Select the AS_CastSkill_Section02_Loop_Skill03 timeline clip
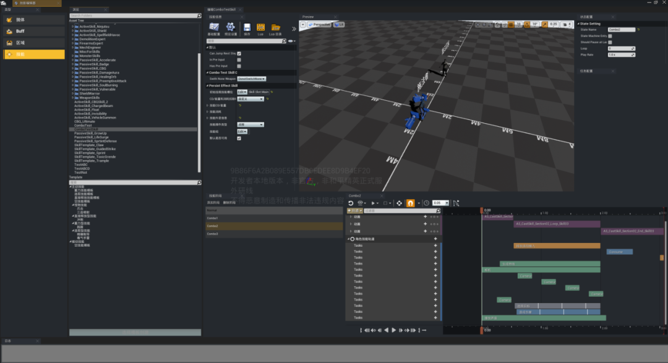This screenshot has width=668, height=363. click(x=556, y=224)
